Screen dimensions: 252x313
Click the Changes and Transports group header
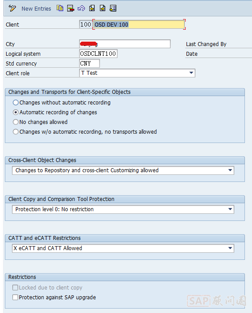(x=125, y=92)
